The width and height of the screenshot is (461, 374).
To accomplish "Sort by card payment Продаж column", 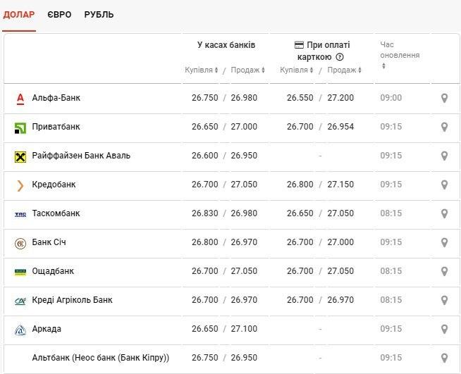I will pos(344,70).
